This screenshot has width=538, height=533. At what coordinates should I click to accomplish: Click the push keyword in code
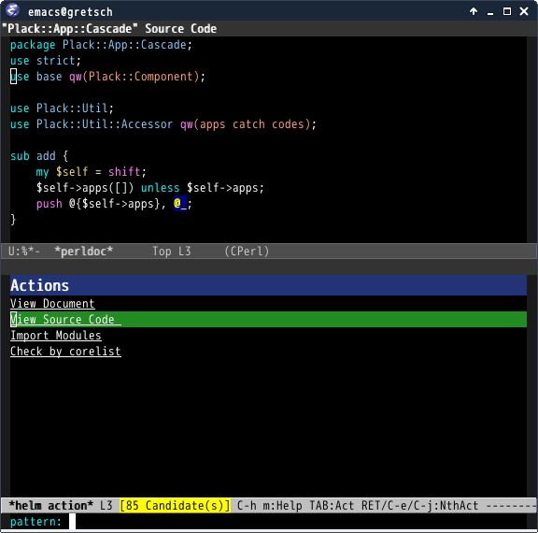pos(50,204)
